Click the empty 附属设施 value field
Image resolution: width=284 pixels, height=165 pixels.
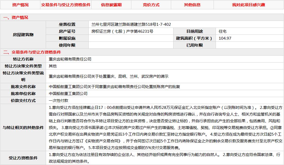point(131,38)
